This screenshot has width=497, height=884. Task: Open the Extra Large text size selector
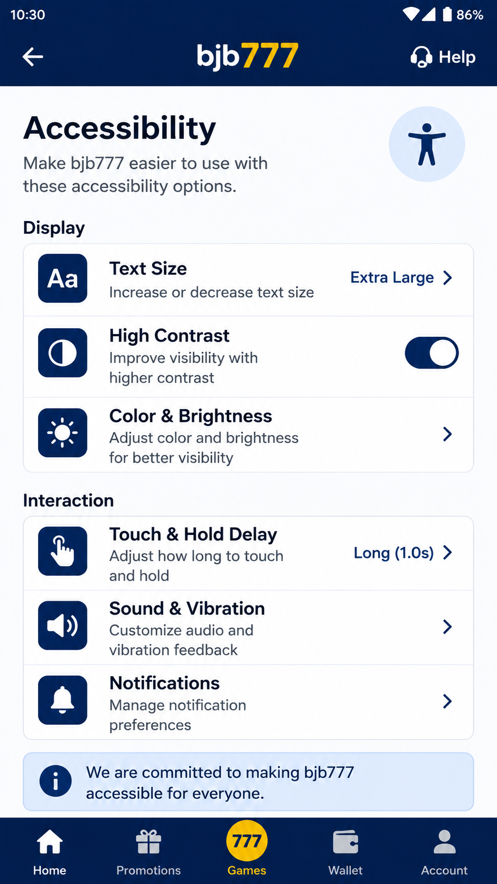(x=401, y=278)
